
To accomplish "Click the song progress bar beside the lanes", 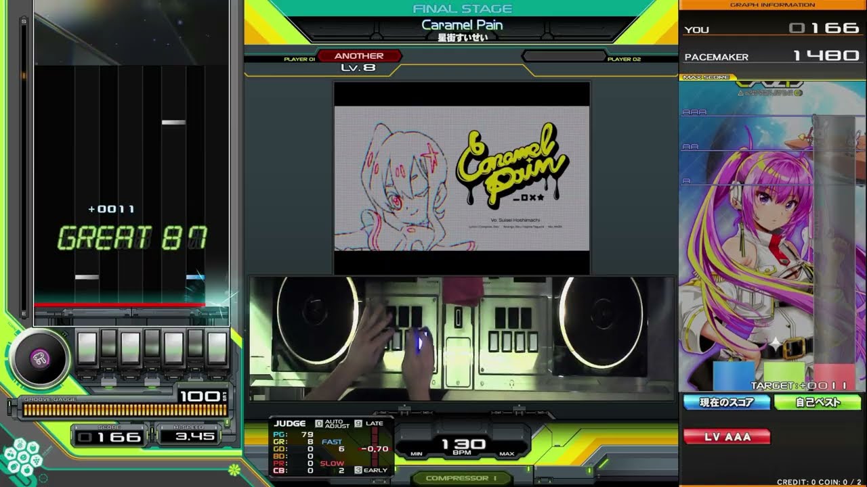I will [x=24, y=167].
